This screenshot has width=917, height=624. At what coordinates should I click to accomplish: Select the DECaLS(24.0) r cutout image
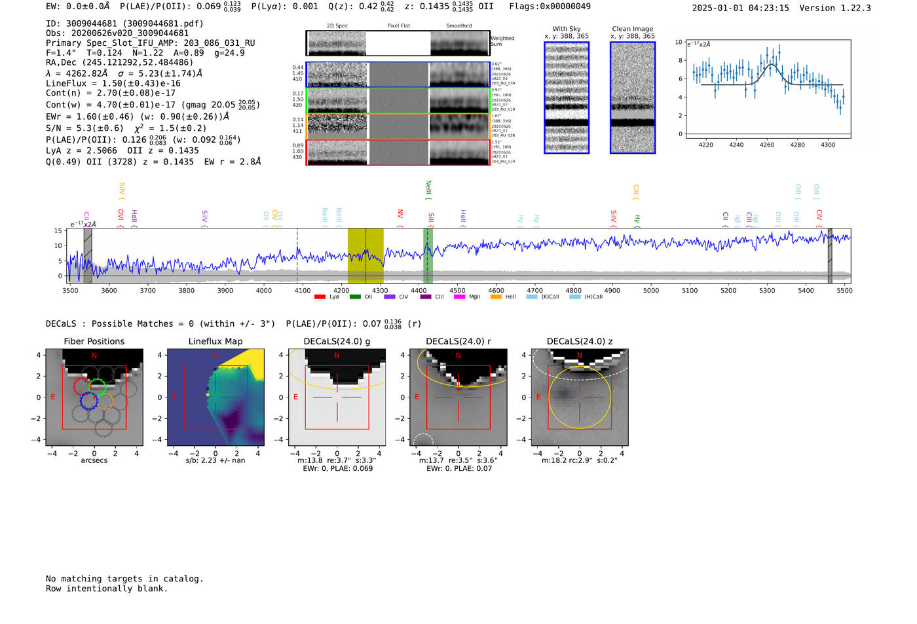458,398
